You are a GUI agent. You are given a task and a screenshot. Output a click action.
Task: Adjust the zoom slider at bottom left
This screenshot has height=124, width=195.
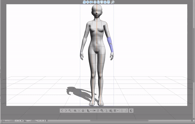click(8, 121)
